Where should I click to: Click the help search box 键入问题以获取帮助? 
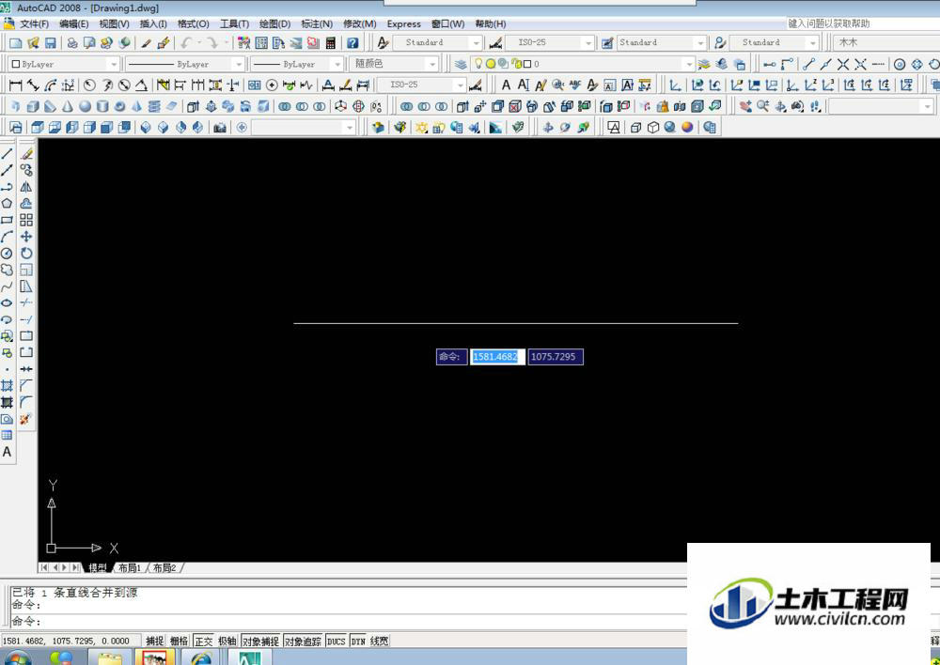coord(862,23)
